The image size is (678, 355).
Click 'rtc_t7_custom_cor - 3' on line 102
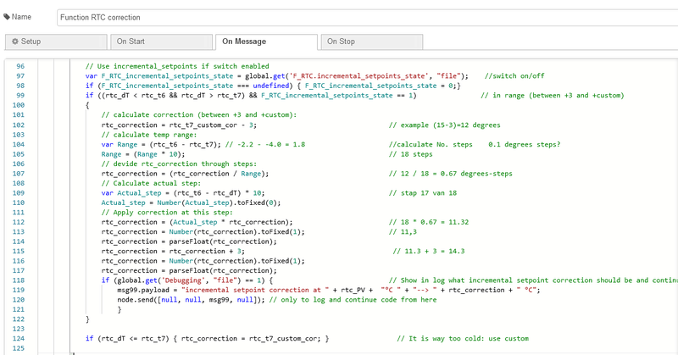pyautogui.click(x=213, y=125)
